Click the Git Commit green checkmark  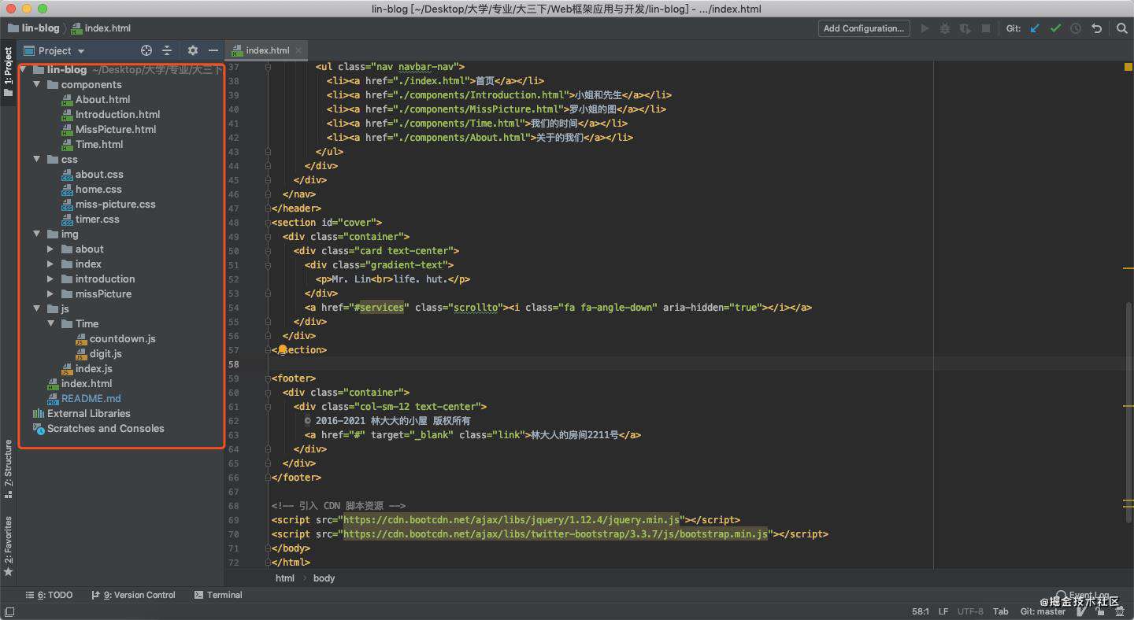click(1055, 28)
